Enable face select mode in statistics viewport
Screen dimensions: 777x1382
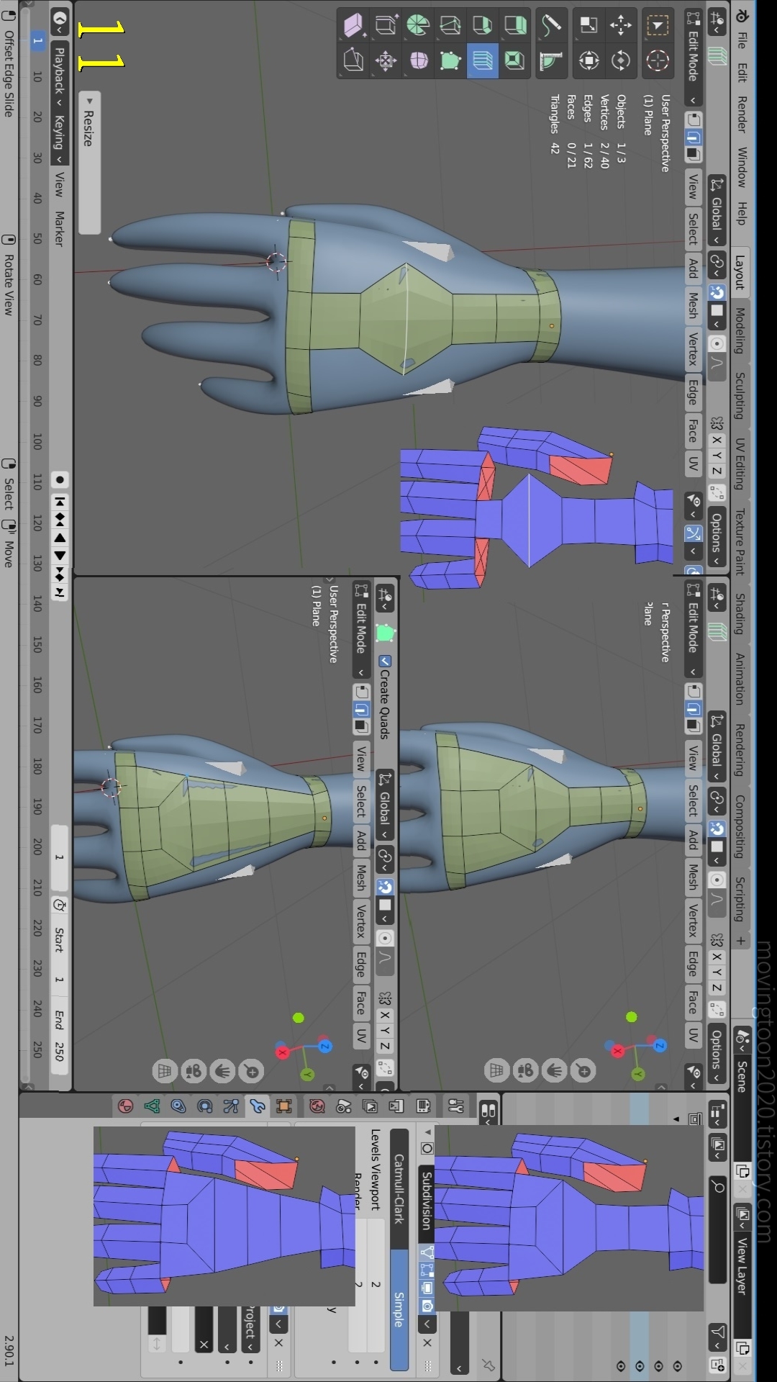tap(693, 154)
